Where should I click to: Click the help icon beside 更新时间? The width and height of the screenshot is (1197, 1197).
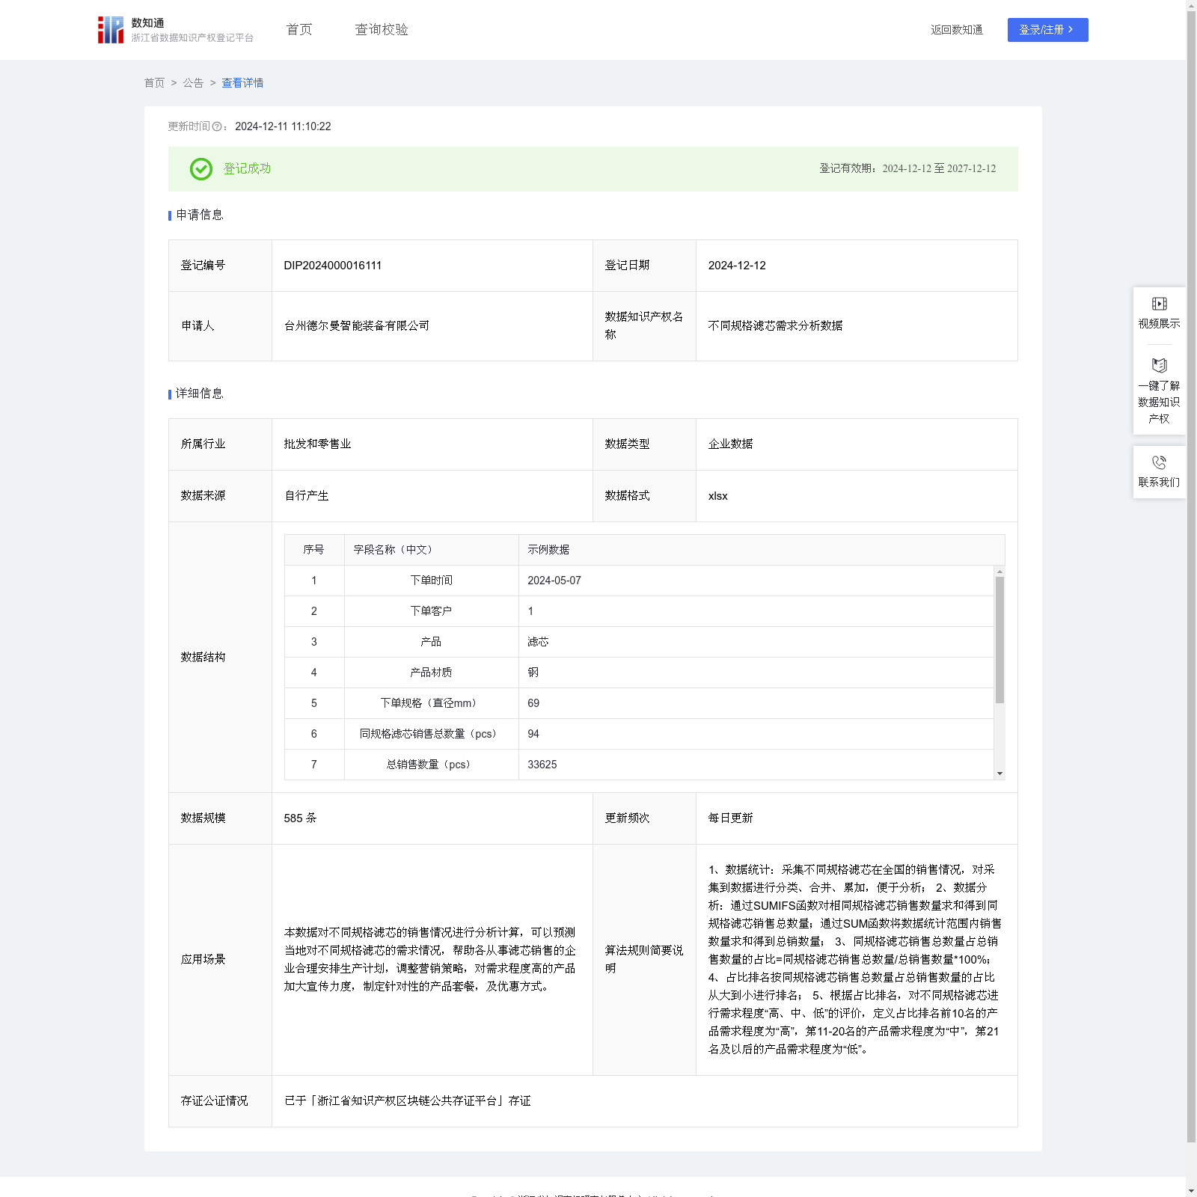217,127
